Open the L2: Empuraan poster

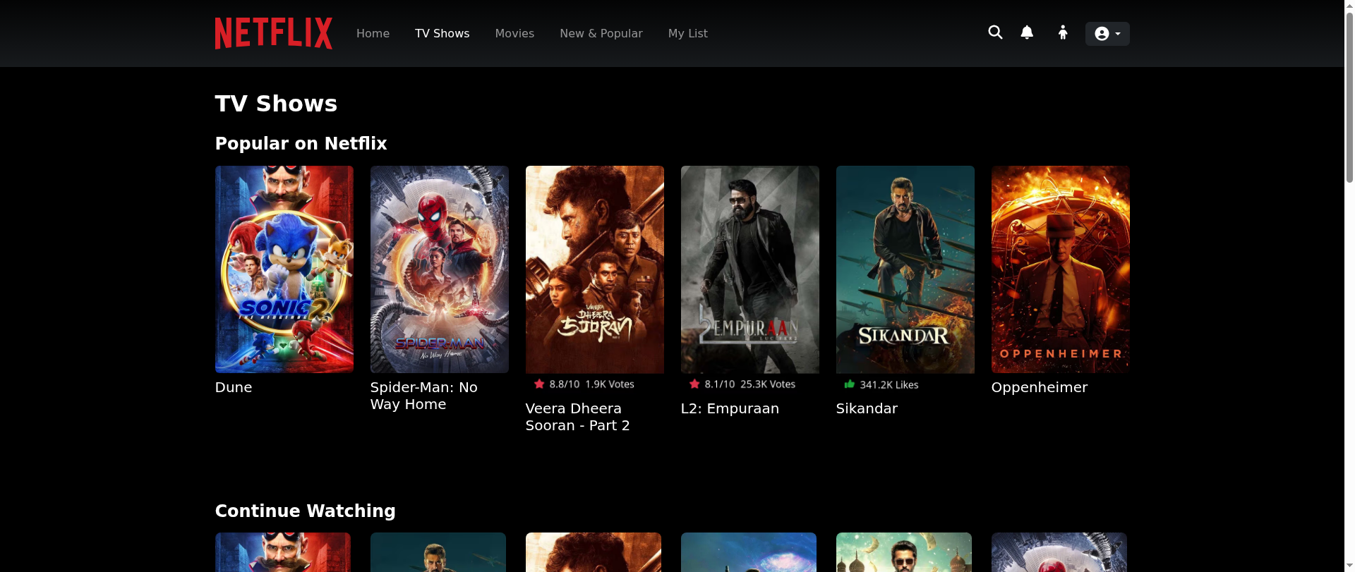[750, 269]
